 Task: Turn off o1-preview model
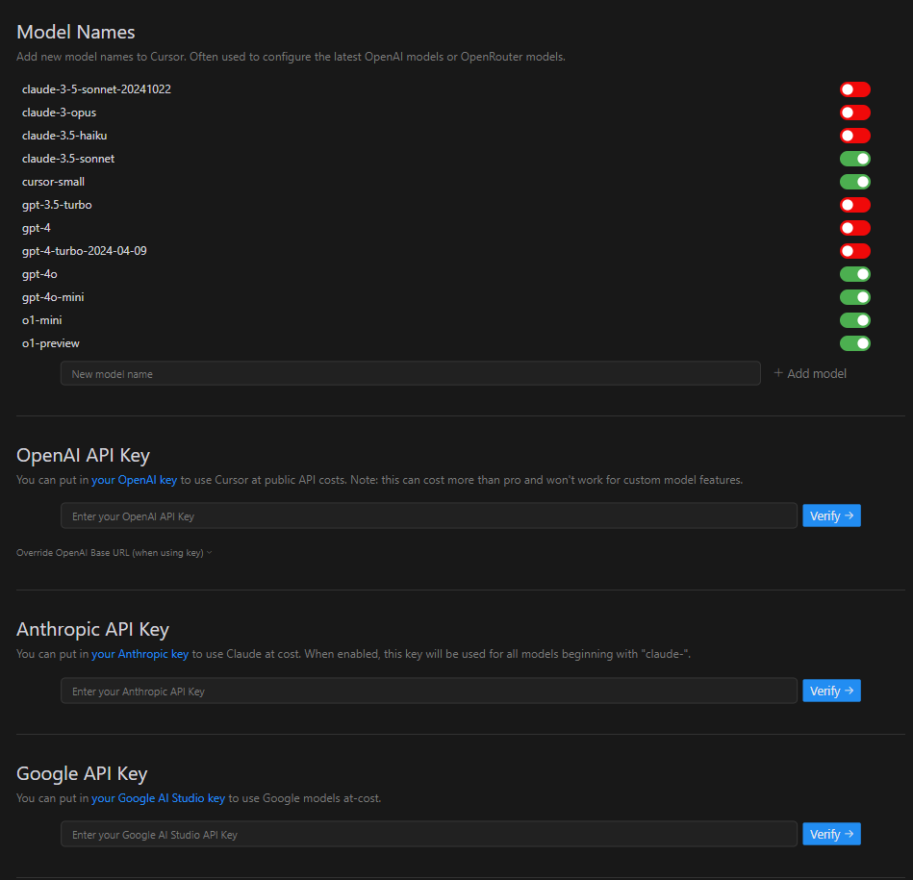tap(854, 343)
